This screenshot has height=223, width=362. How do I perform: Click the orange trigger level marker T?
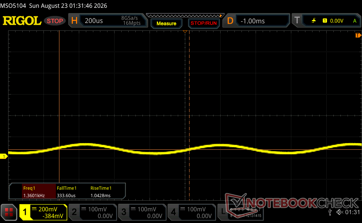click(358, 35)
